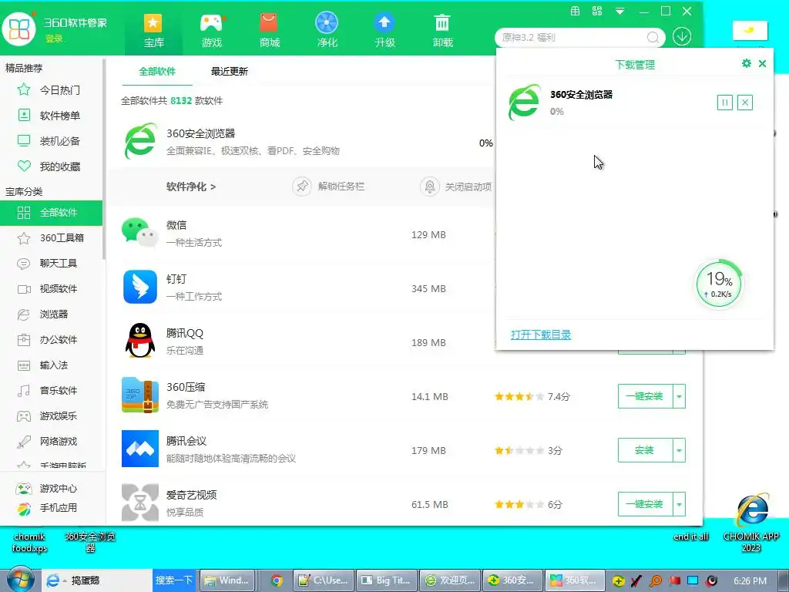
Task: Click the 登录 login link
Action: (54, 39)
